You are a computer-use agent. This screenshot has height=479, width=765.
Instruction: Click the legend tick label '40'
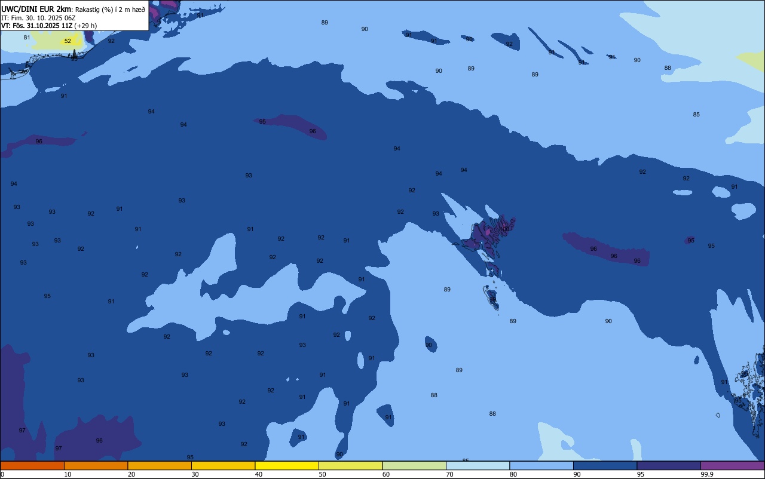(x=259, y=474)
